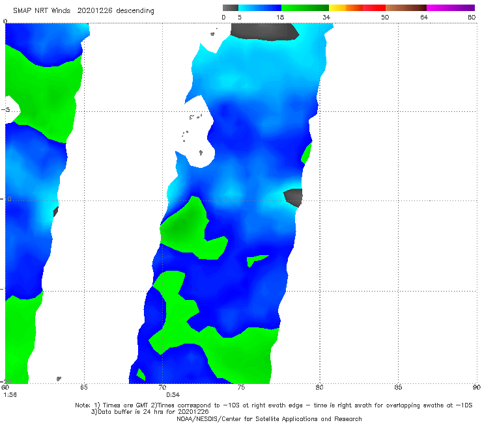
Task: Click the brown 50-64 segment of the colorbar
Action: pos(406,8)
